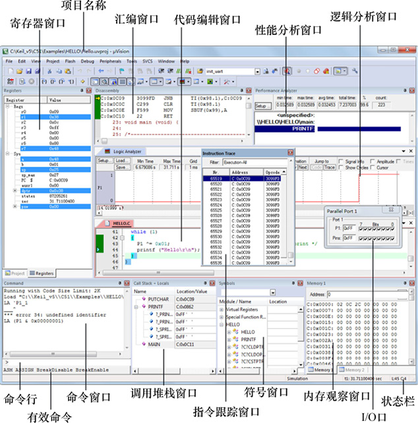This screenshot has width=418, height=423.
Task: Click the Open file toolbar icon
Action: [x=20, y=70]
